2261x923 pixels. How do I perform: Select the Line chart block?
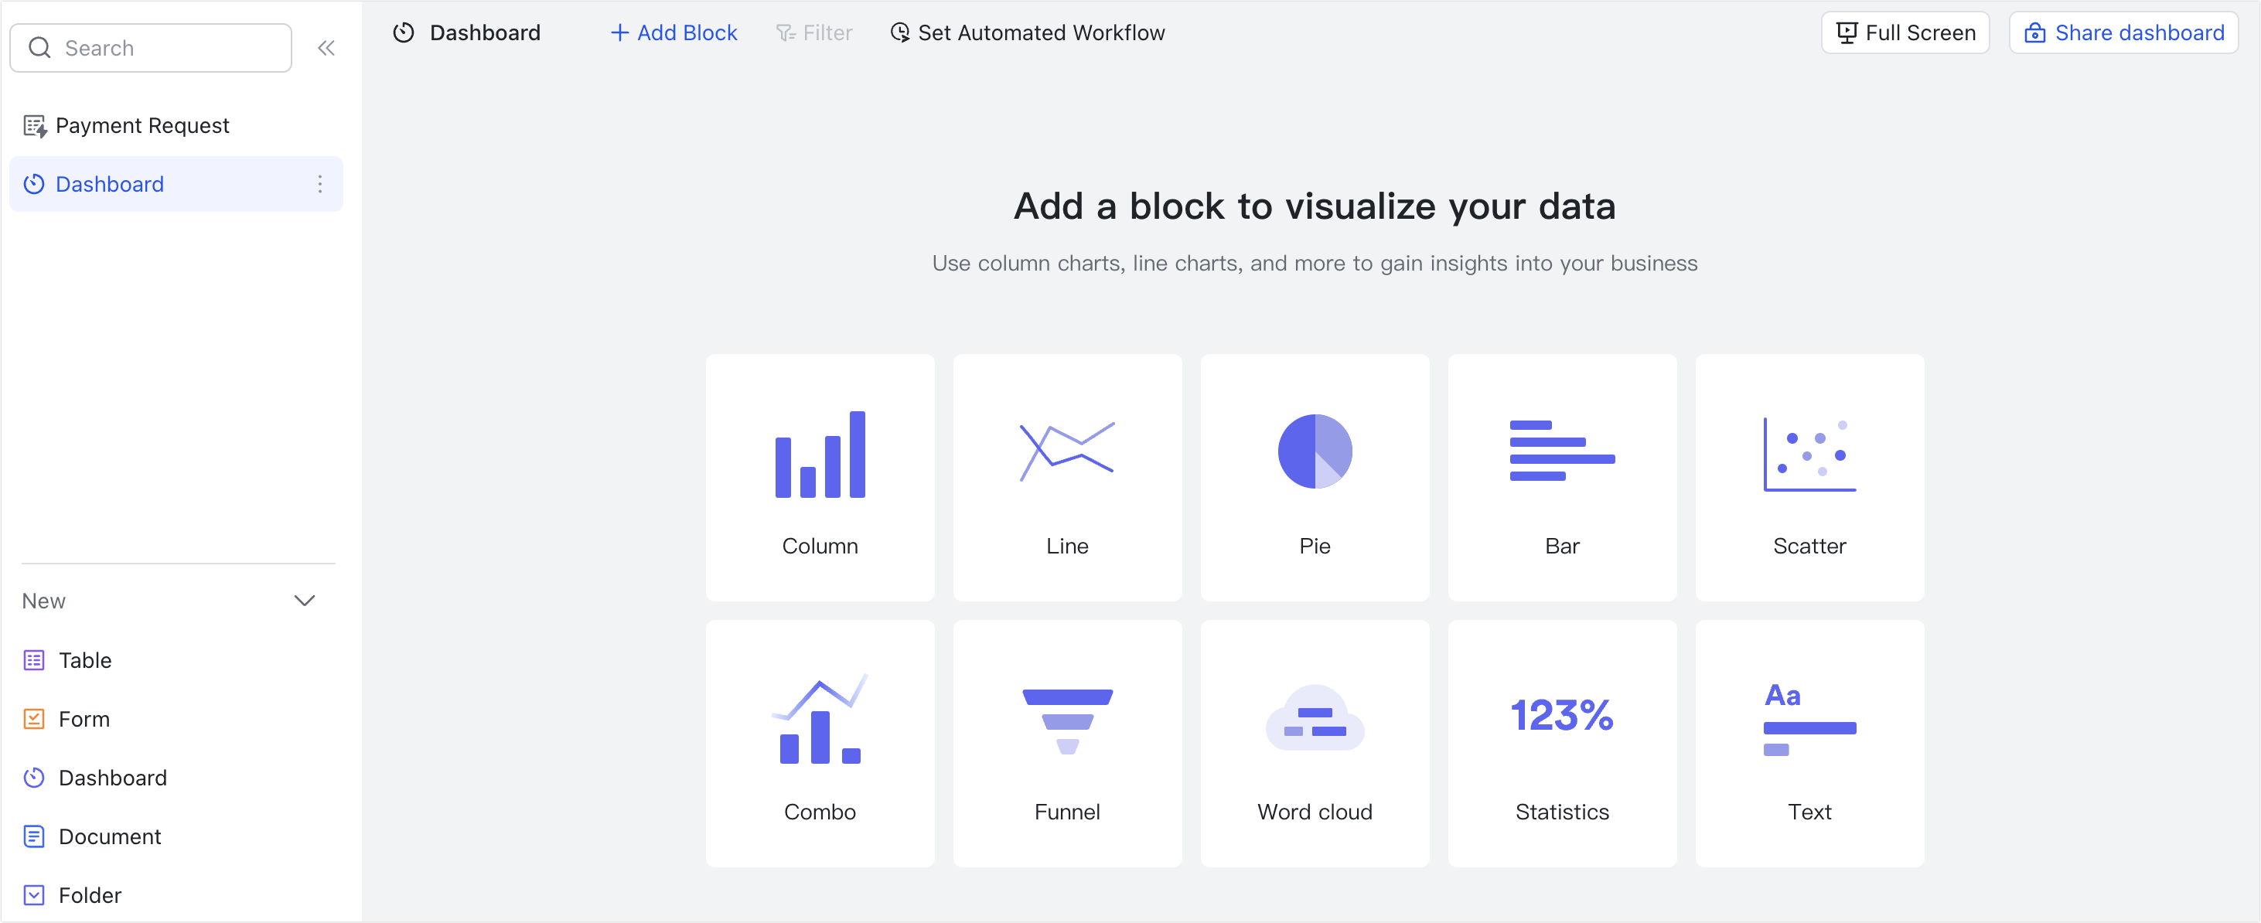coord(1067,479)
